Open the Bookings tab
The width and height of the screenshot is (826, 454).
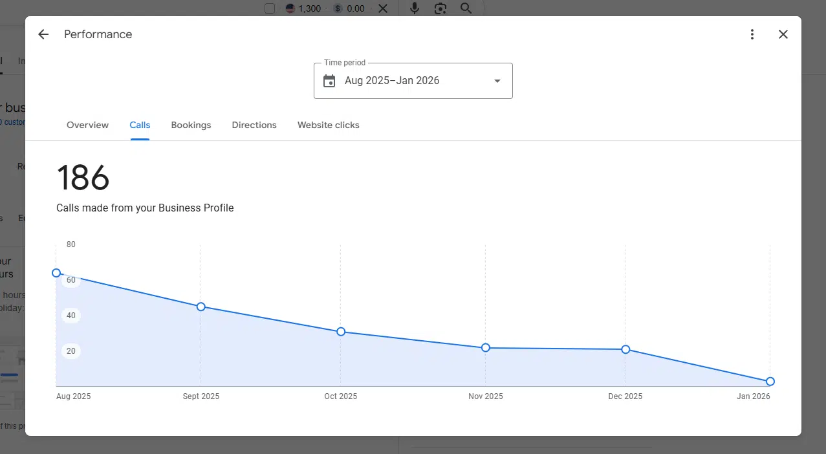[x=191, y=125]
